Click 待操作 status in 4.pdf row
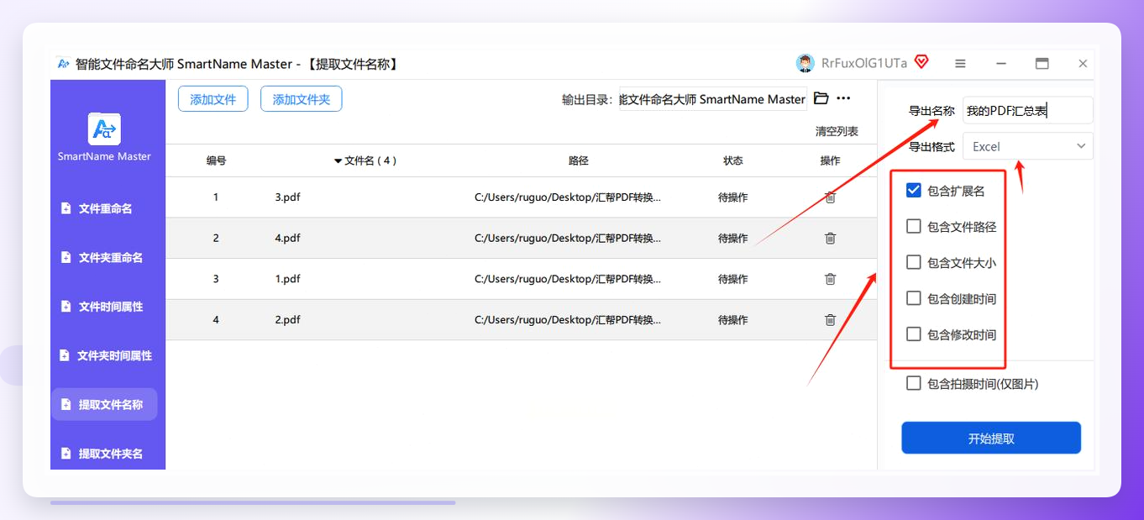 point(732,238)
